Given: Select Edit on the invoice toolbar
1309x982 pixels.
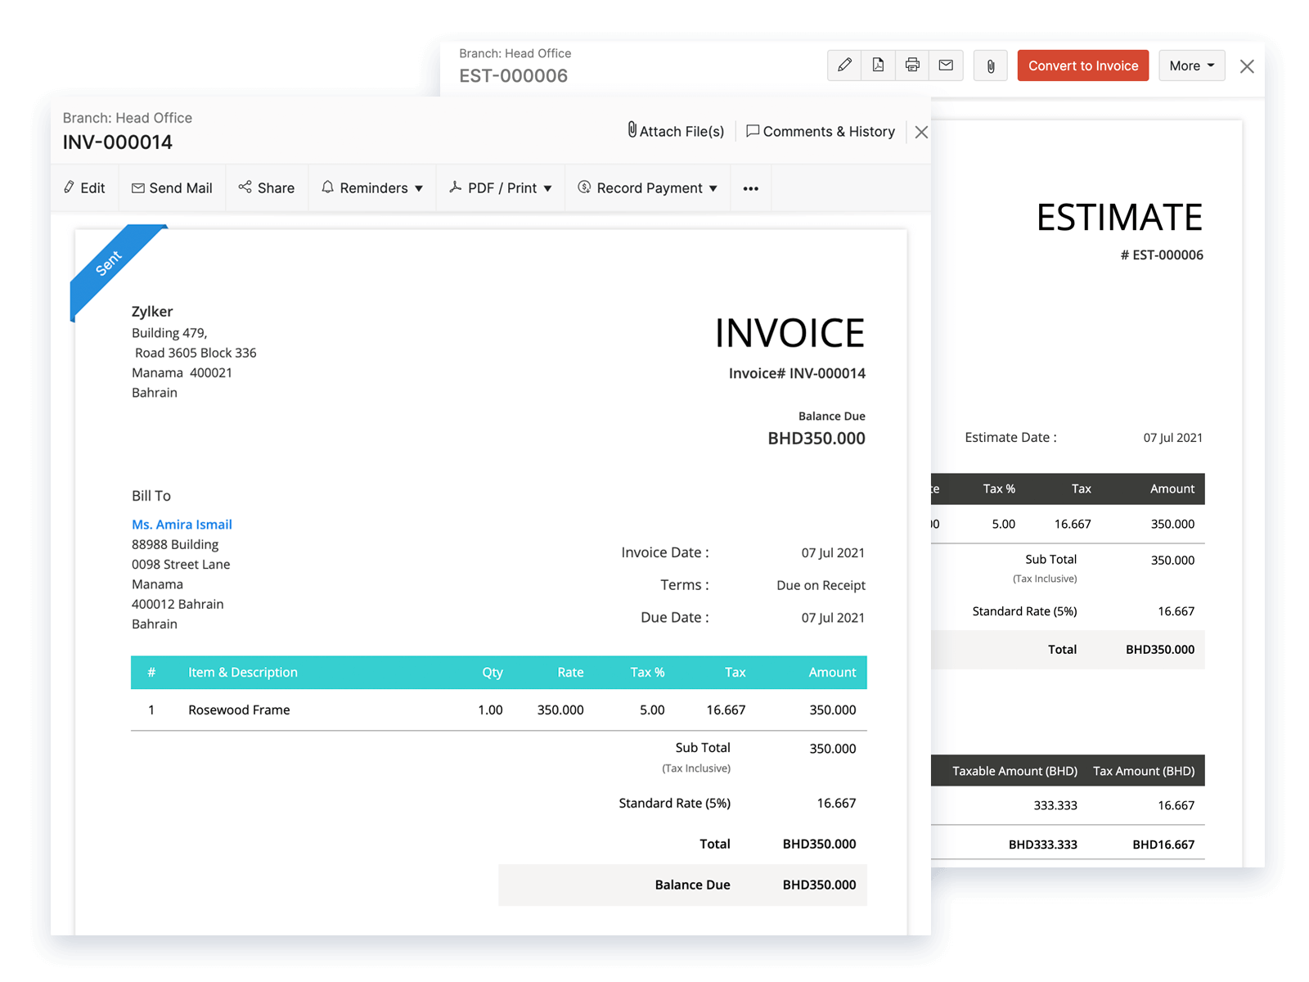Looking at the screenshot, I should point(84,187).
